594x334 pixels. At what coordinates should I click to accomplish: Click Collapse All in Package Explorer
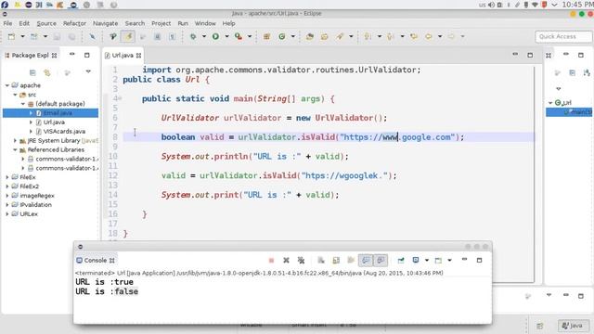click(x=32, y=72)
